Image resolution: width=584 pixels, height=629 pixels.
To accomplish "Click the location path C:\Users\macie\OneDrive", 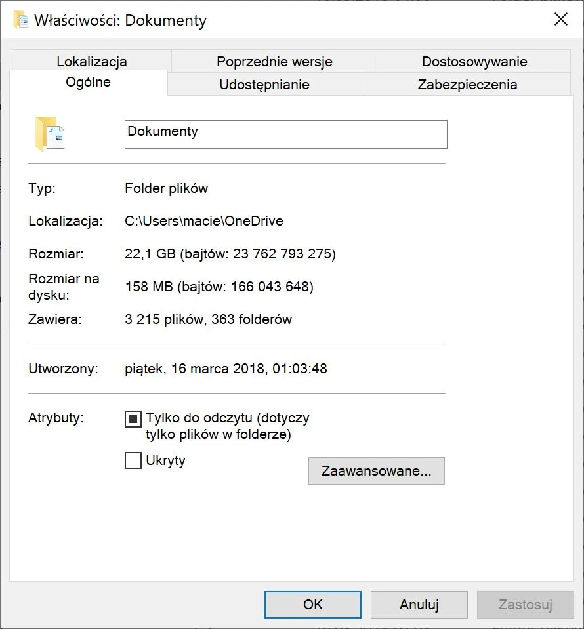I will (204, 221).
